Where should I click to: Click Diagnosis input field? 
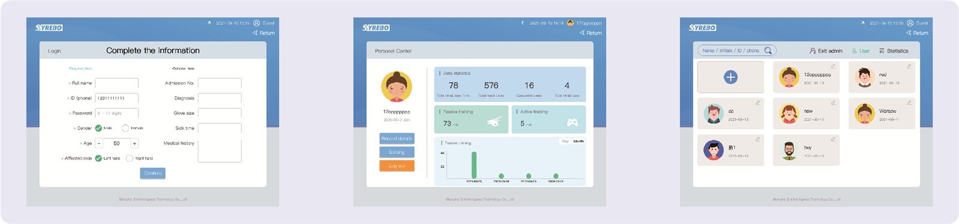point(219,98)
